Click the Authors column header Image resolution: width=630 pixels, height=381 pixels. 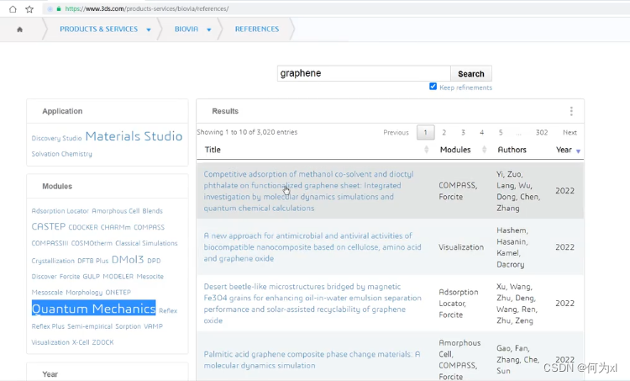512,150
